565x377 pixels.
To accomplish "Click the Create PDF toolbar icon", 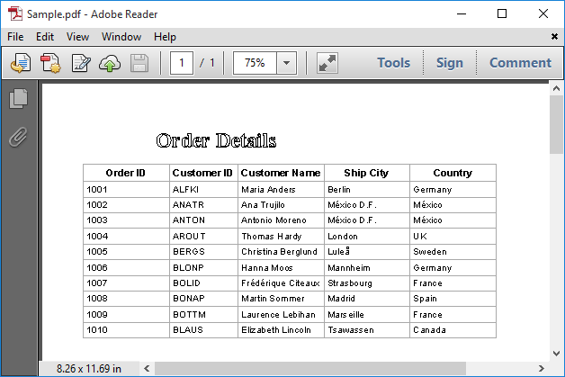I will tap(50, 63).
